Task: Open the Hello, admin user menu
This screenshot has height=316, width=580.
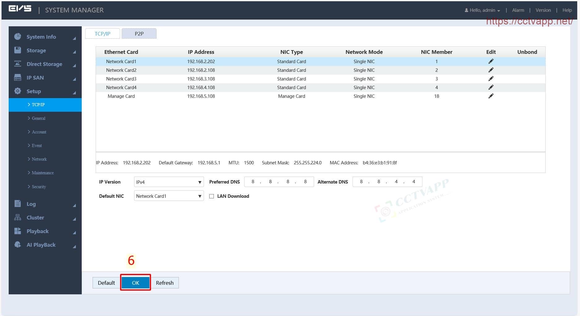Action: 482,10
